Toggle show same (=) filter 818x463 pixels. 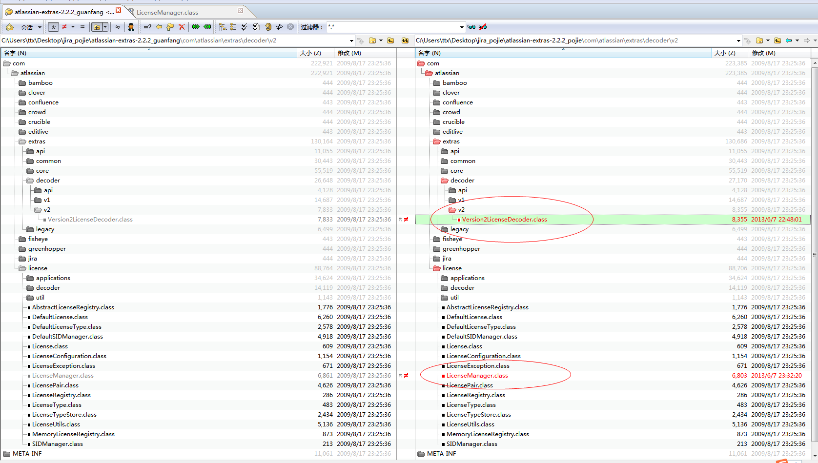82,27
